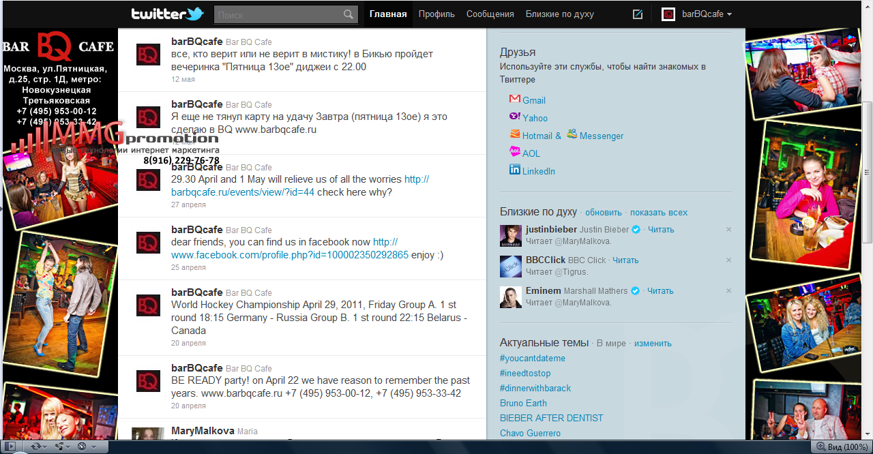Viewport: 873px width, 454px height.
Task: Open the #youcantdateme trend
Action: 533,359
